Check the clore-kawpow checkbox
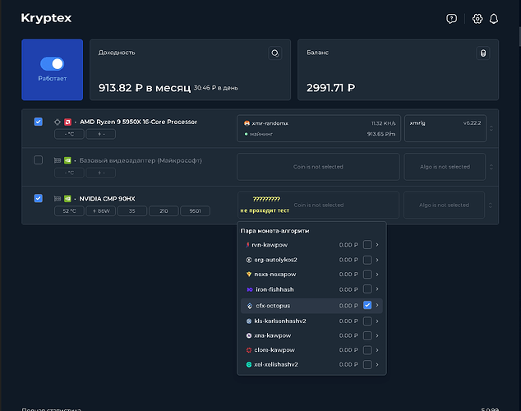Viewport: 521px width, 411px height. [367, 350]
